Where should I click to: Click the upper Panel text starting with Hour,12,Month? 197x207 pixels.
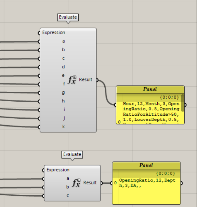coord(151,112)
